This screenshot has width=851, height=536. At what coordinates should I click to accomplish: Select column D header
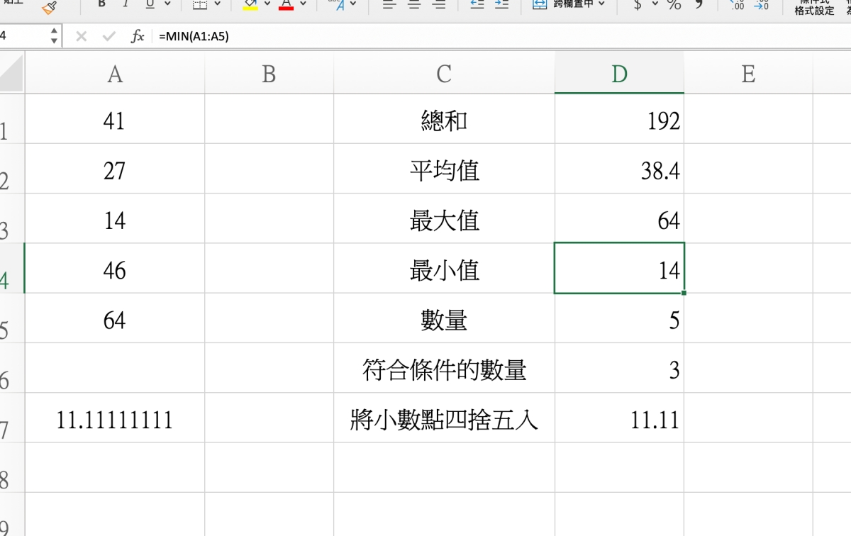(619, 74)
